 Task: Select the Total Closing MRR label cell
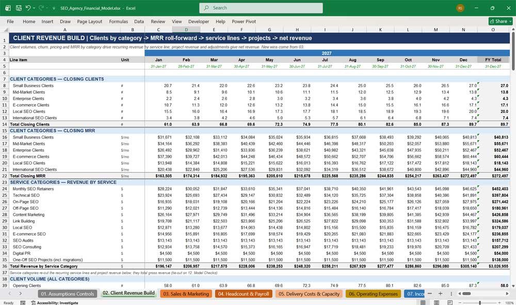click(x=64, y=176)
